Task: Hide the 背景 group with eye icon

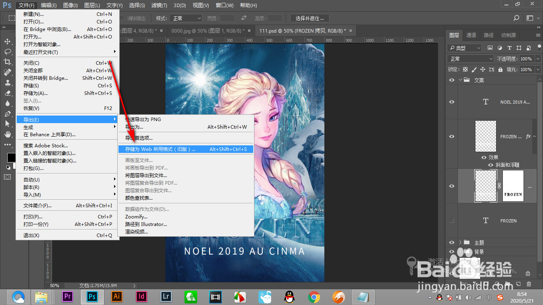Action: click(x=452, y=252)
